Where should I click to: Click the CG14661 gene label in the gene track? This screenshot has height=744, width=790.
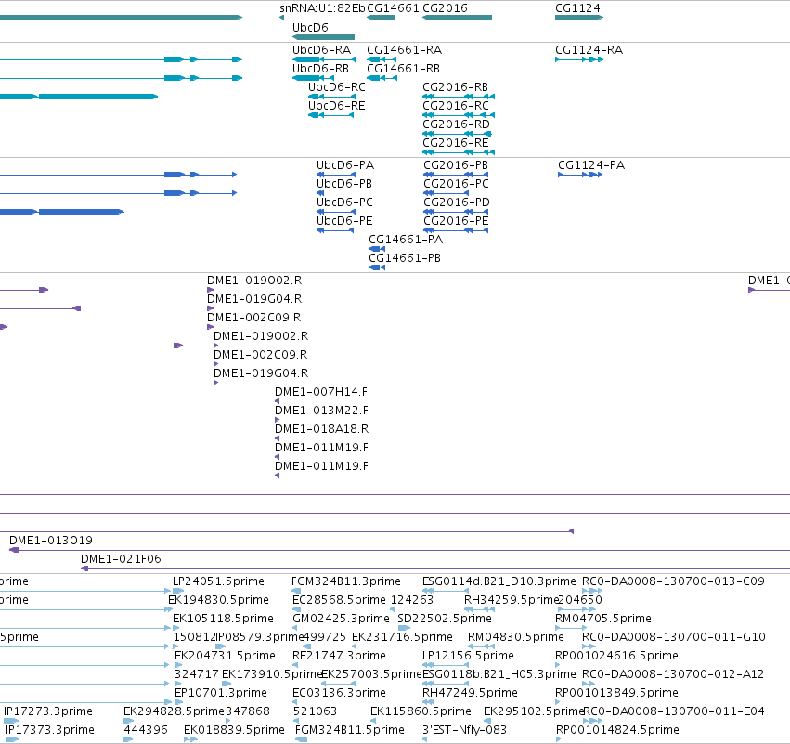pos(393,8)
